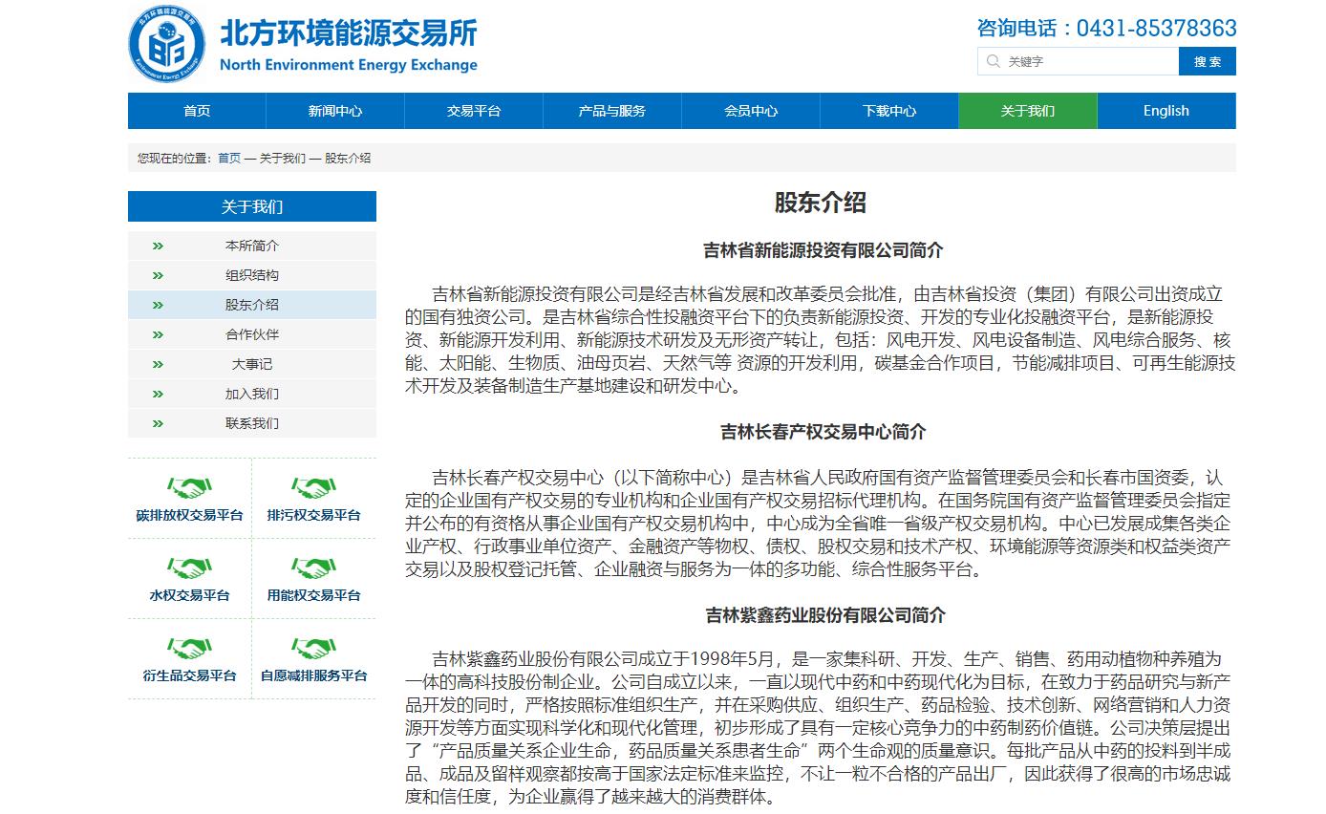The height and width of the screenshot is (814, 1326).
Task: Open the 会员中心 navigation tab
Action: click(751, 111)
